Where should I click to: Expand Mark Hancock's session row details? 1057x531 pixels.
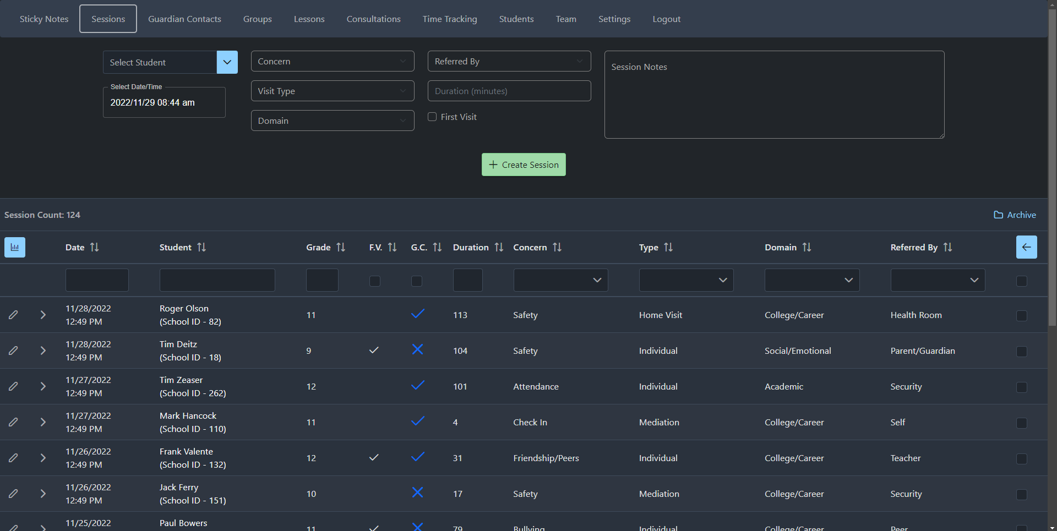pos(43,422)
